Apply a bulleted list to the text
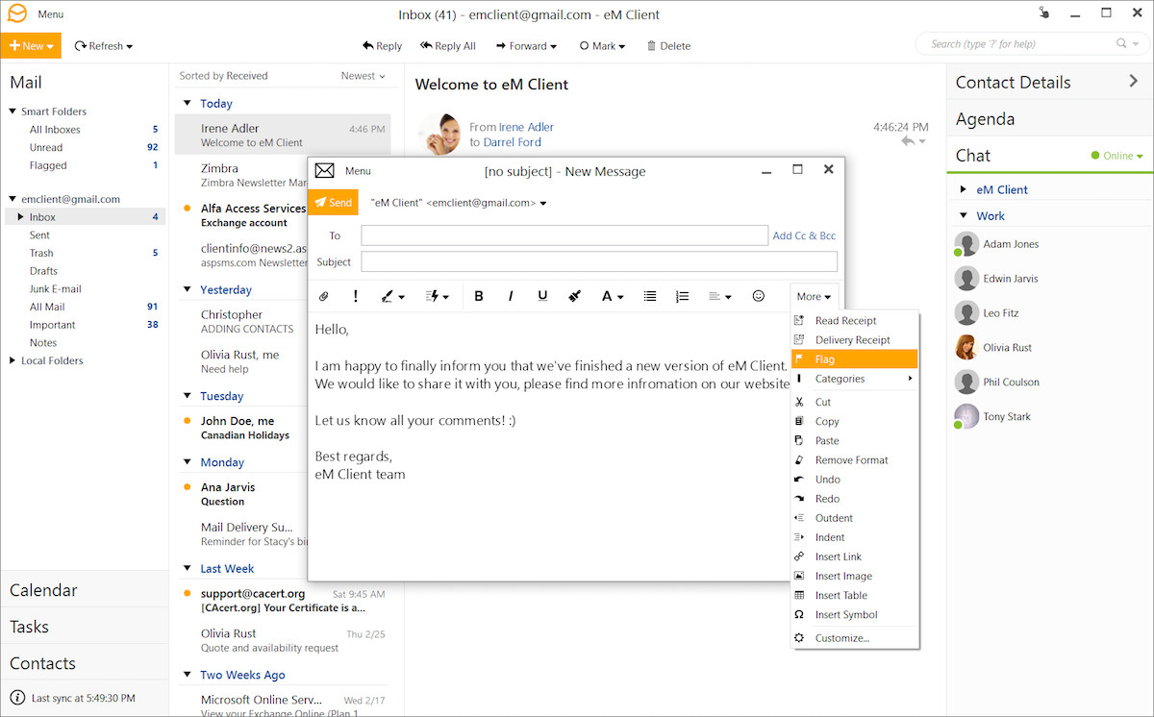 (649, 296)
